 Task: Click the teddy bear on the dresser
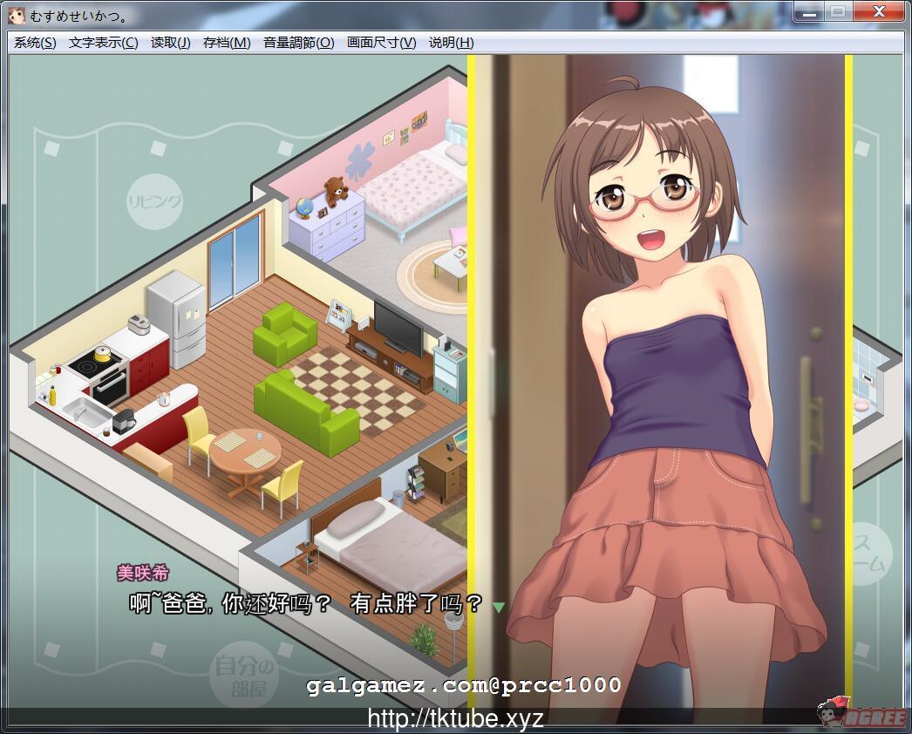(x=336, y=190)
